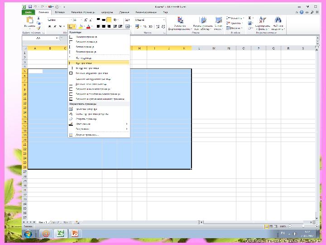The image size is (326, 245).
Task: Open the borders dropdown arrow
Action: coord(74,26)
